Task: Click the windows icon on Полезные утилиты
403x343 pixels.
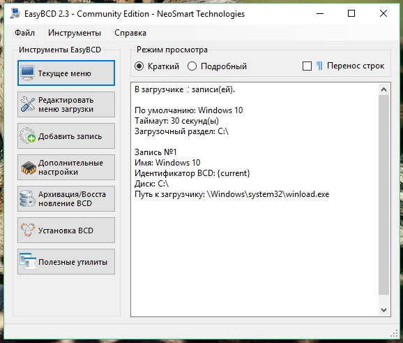Action: click(x=28, y=261)
